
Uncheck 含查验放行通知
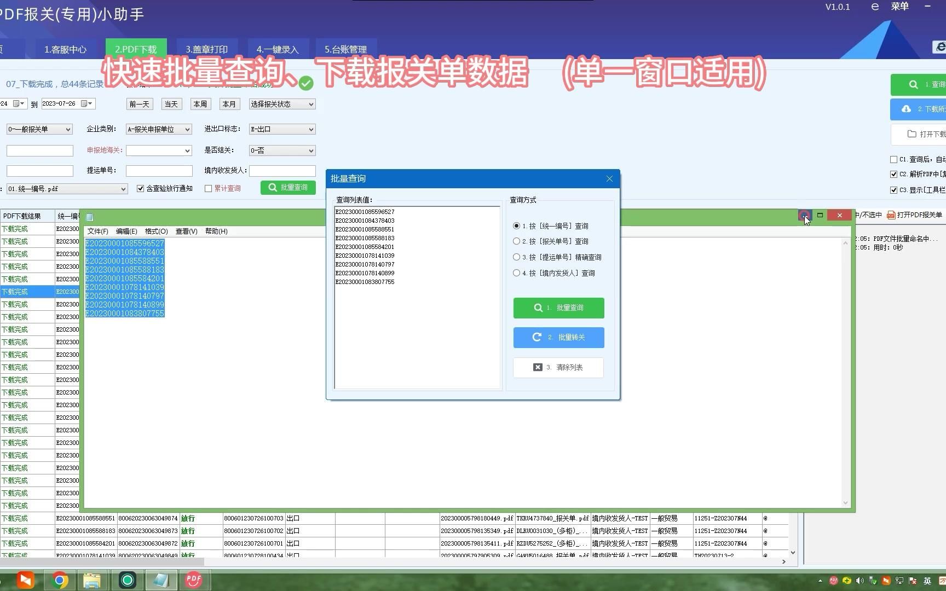point(140,188)
